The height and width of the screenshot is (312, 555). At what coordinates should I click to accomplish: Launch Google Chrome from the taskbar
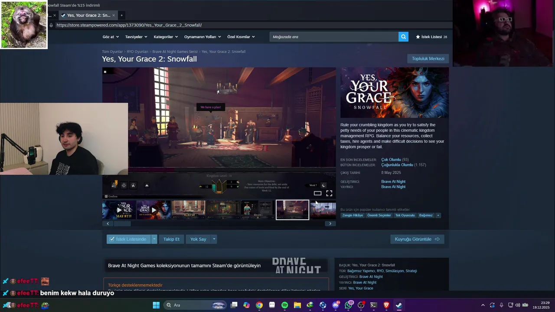[x=259, y=305]
